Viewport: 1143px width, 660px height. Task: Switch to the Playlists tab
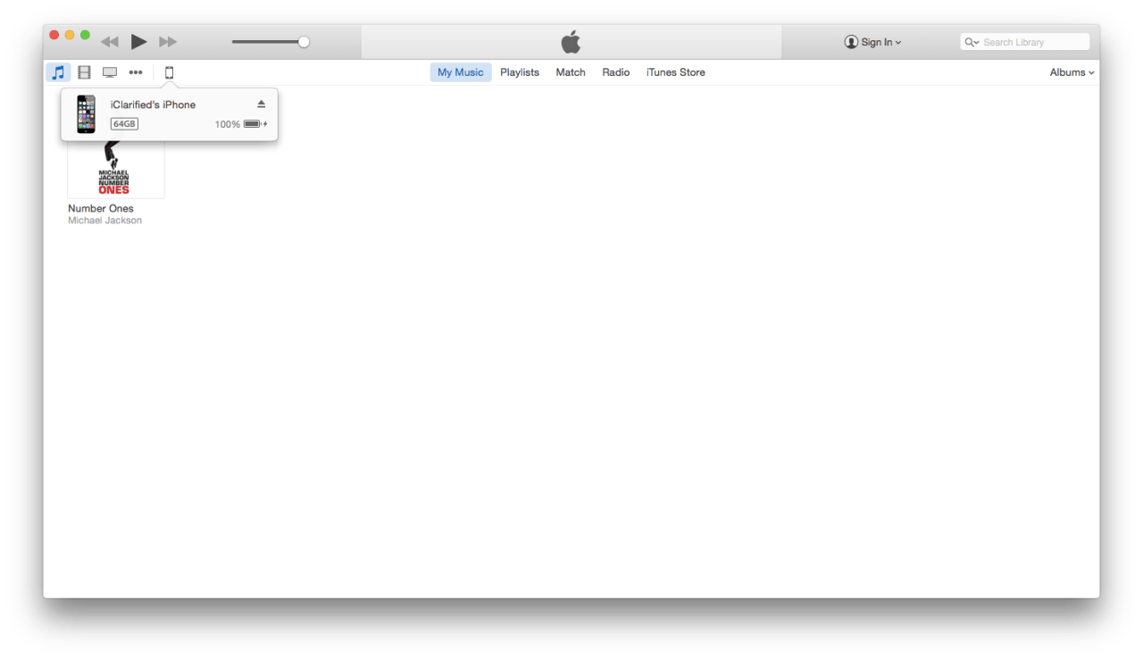519,72
